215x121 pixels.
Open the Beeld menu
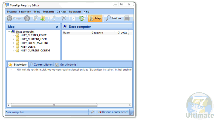click(x=37, y=12)
